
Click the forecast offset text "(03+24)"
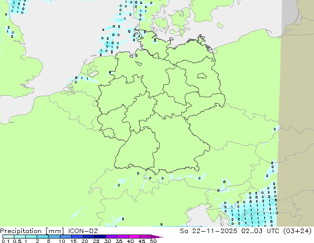point(298,231)
